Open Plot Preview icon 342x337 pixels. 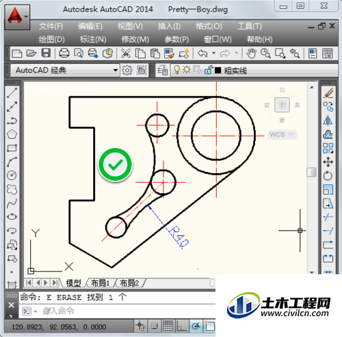tap(79, 54)
